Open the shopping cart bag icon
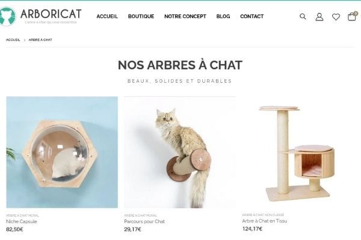Viewport: 361px width, 240px height. [x=352, y=16]
